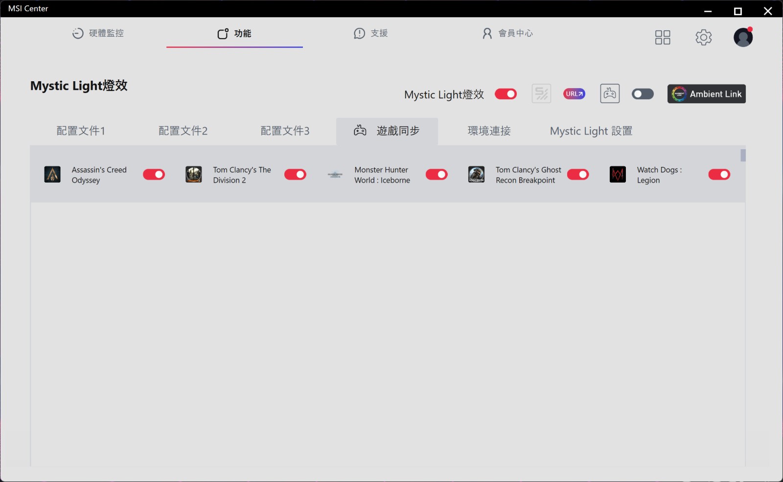Disable sync for Monster Hunter World Iceborne

tap(437, 175)
